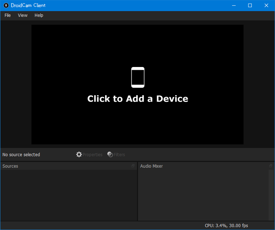Click the Filters brush icon
The height and width of the screenshot is (230, 275).
click(x=110, y=154)
